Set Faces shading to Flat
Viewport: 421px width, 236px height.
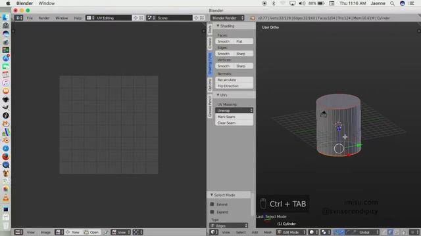coord(243,41)
